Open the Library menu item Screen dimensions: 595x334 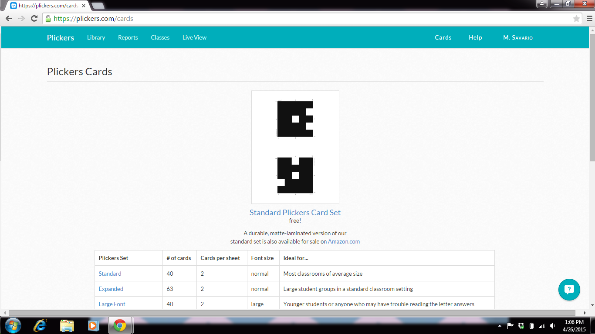pos(96,38)
